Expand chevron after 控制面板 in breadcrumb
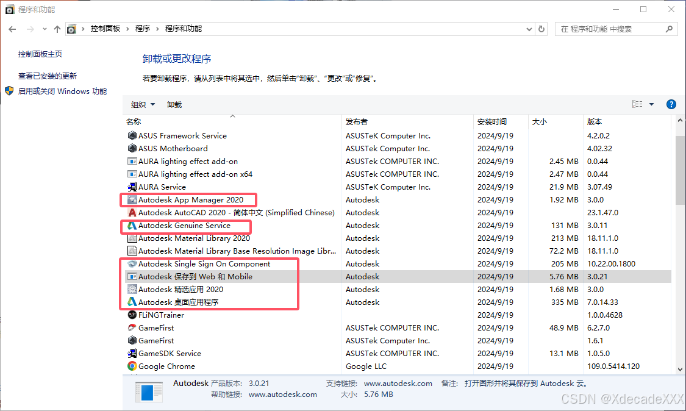This screenshot has width=686, height=411. click(128, 29)
